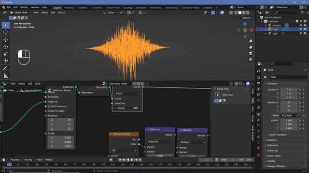Click the view Z axis gizmo circle
The image size is (309, 173).
coord(245,24)
